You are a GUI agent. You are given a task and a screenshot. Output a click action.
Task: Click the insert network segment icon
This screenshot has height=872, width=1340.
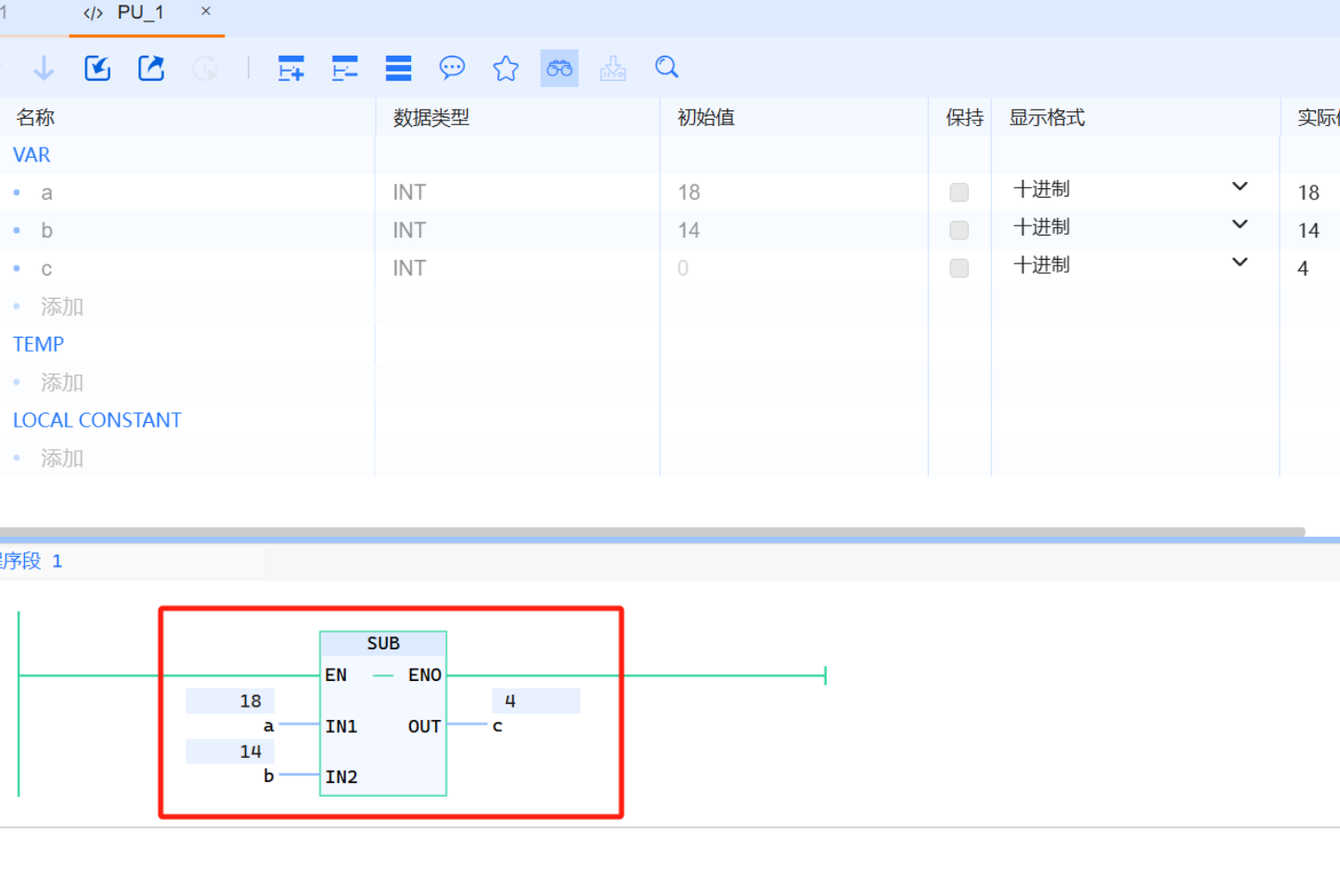(x=291, y=68)
